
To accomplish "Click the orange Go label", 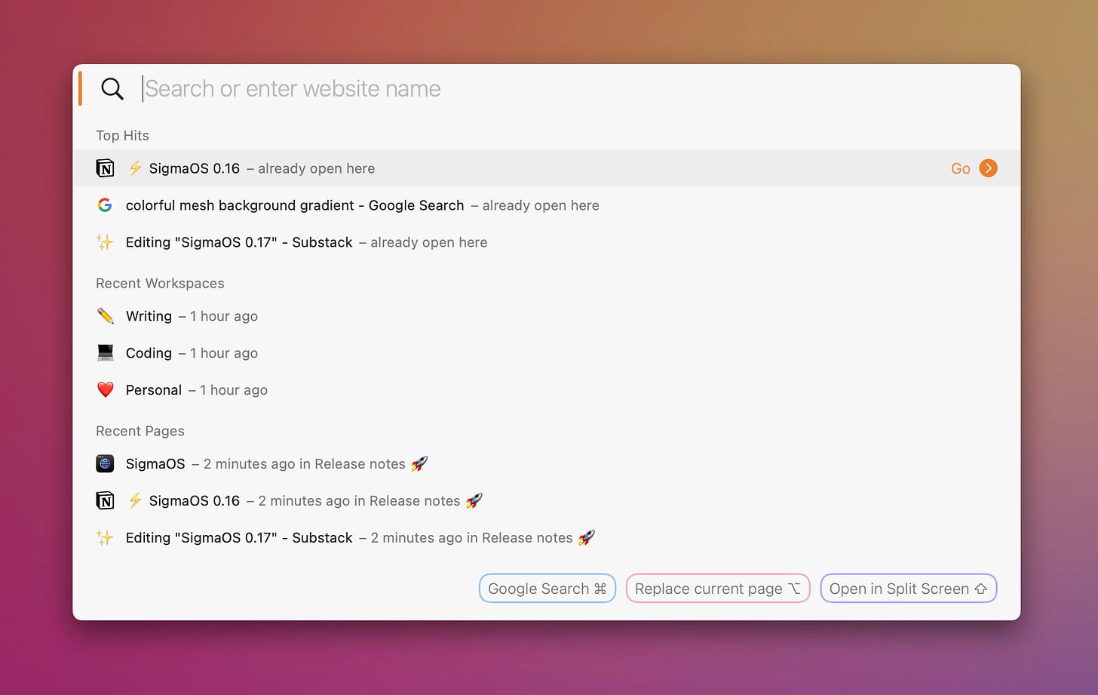I will (961, 168).
